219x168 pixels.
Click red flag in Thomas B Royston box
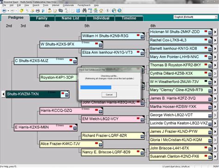(x=206, y=64)
